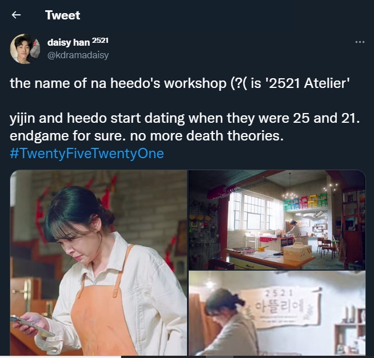
Task: Open the daisy han display name
Action: coord(69,42)
